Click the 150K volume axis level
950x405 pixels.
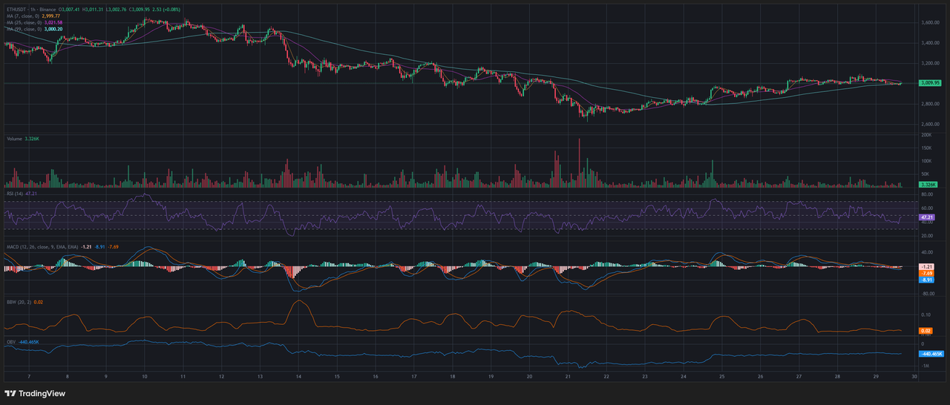(926, 148)
